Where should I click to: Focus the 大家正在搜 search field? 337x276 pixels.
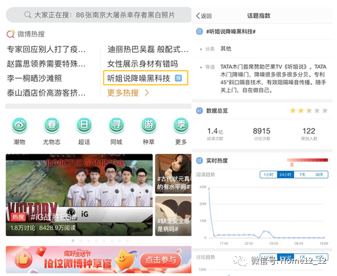(99, 15)
